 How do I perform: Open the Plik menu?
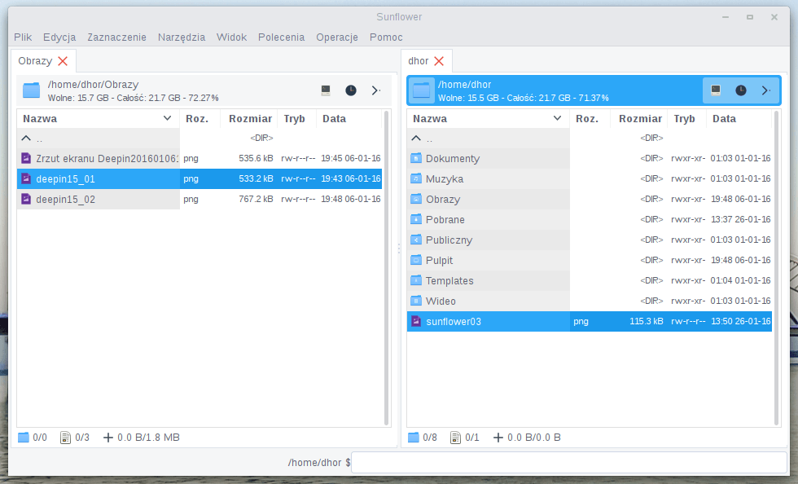(x=23, y=37)
